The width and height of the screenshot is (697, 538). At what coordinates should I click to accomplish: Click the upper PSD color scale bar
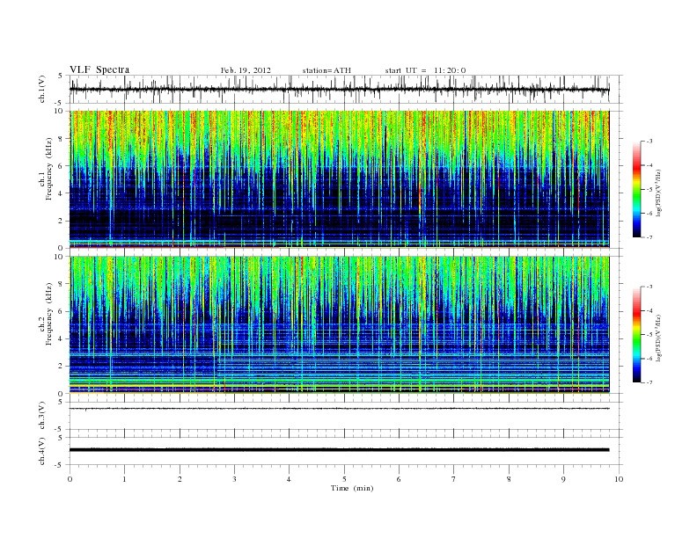point(636,189)
